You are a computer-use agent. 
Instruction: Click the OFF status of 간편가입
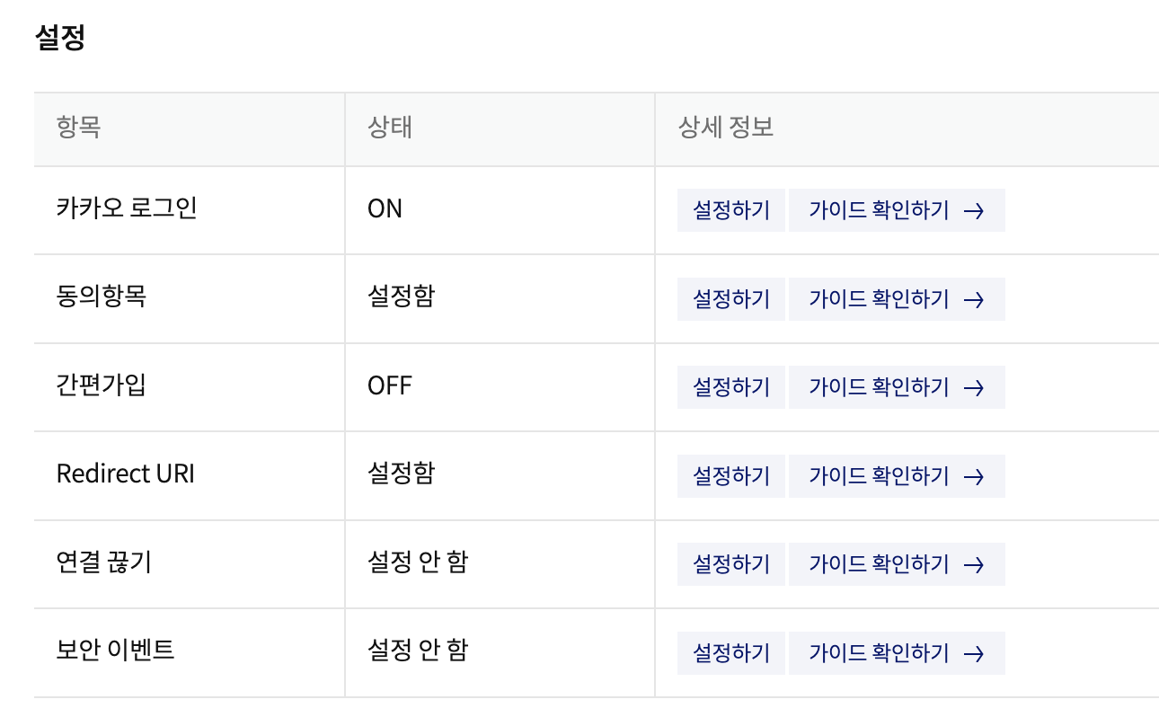point(389,386)
